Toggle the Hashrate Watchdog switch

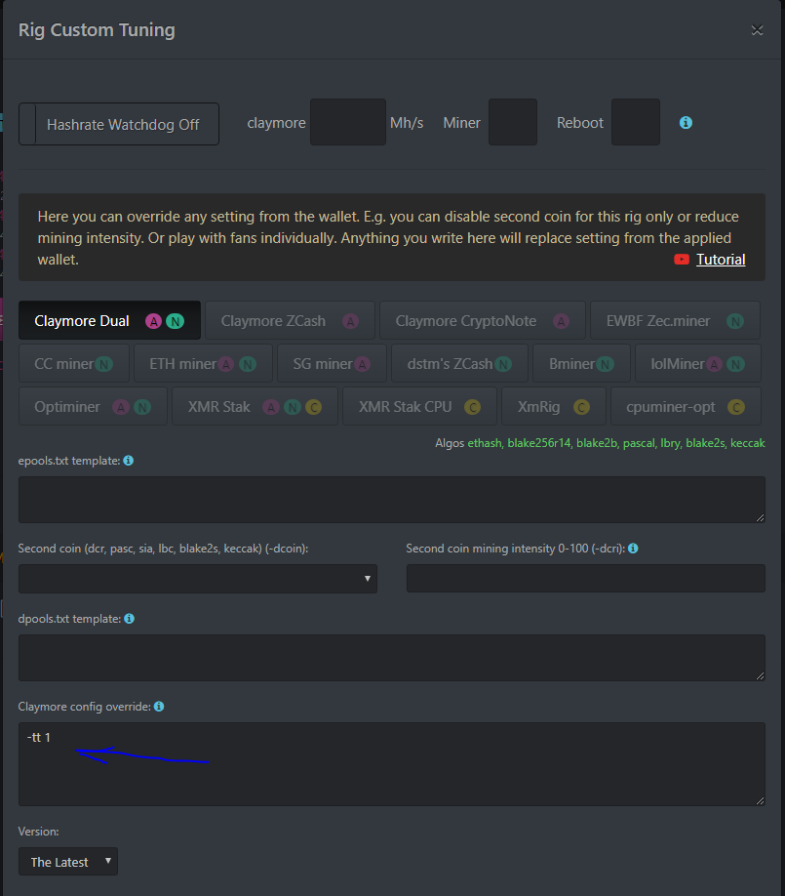119,124
